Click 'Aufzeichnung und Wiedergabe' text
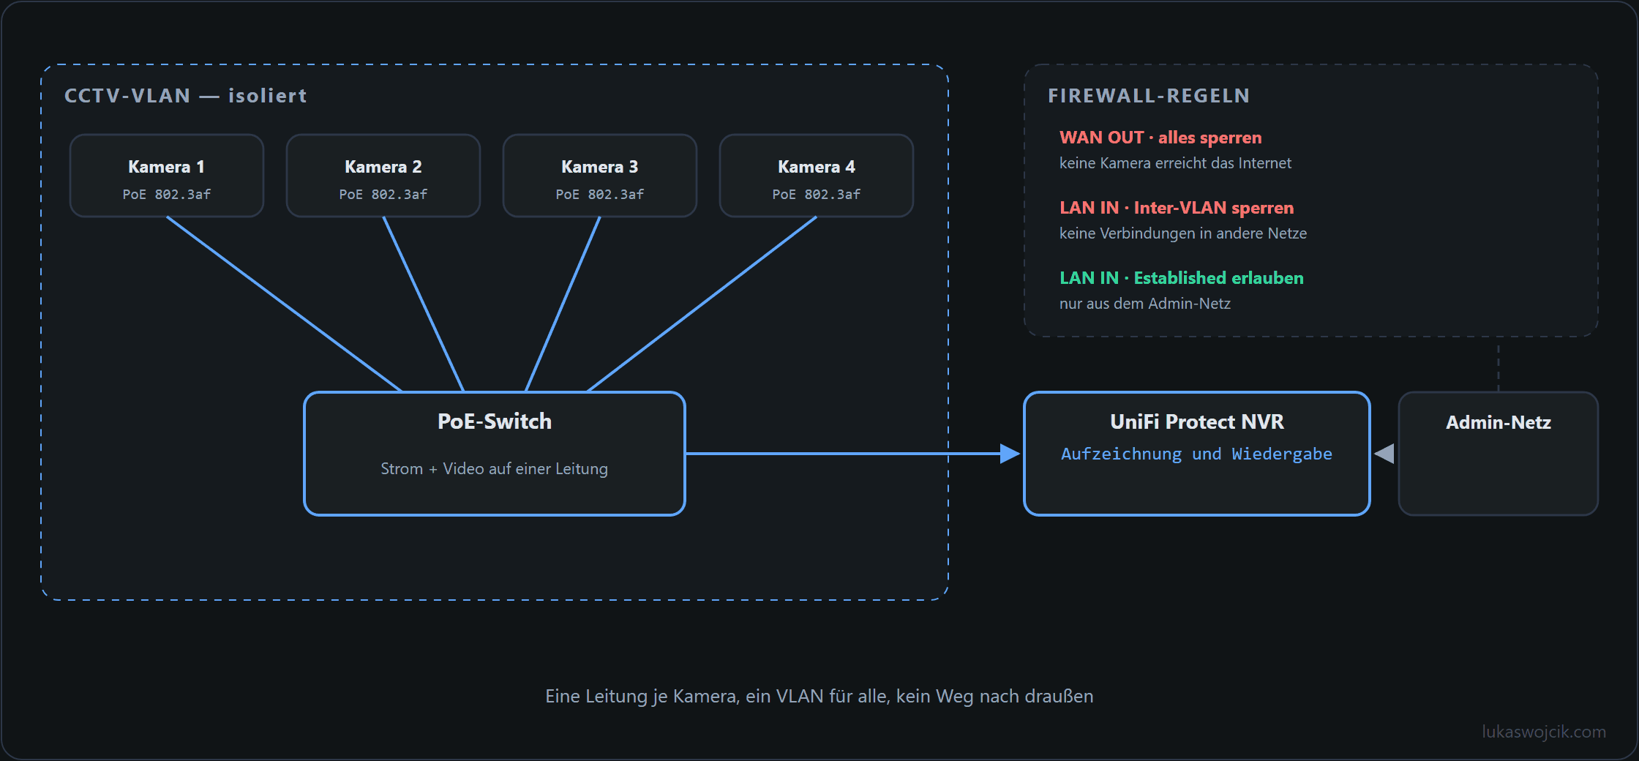The image size is (1639, 761). [x=1197, y=454]
